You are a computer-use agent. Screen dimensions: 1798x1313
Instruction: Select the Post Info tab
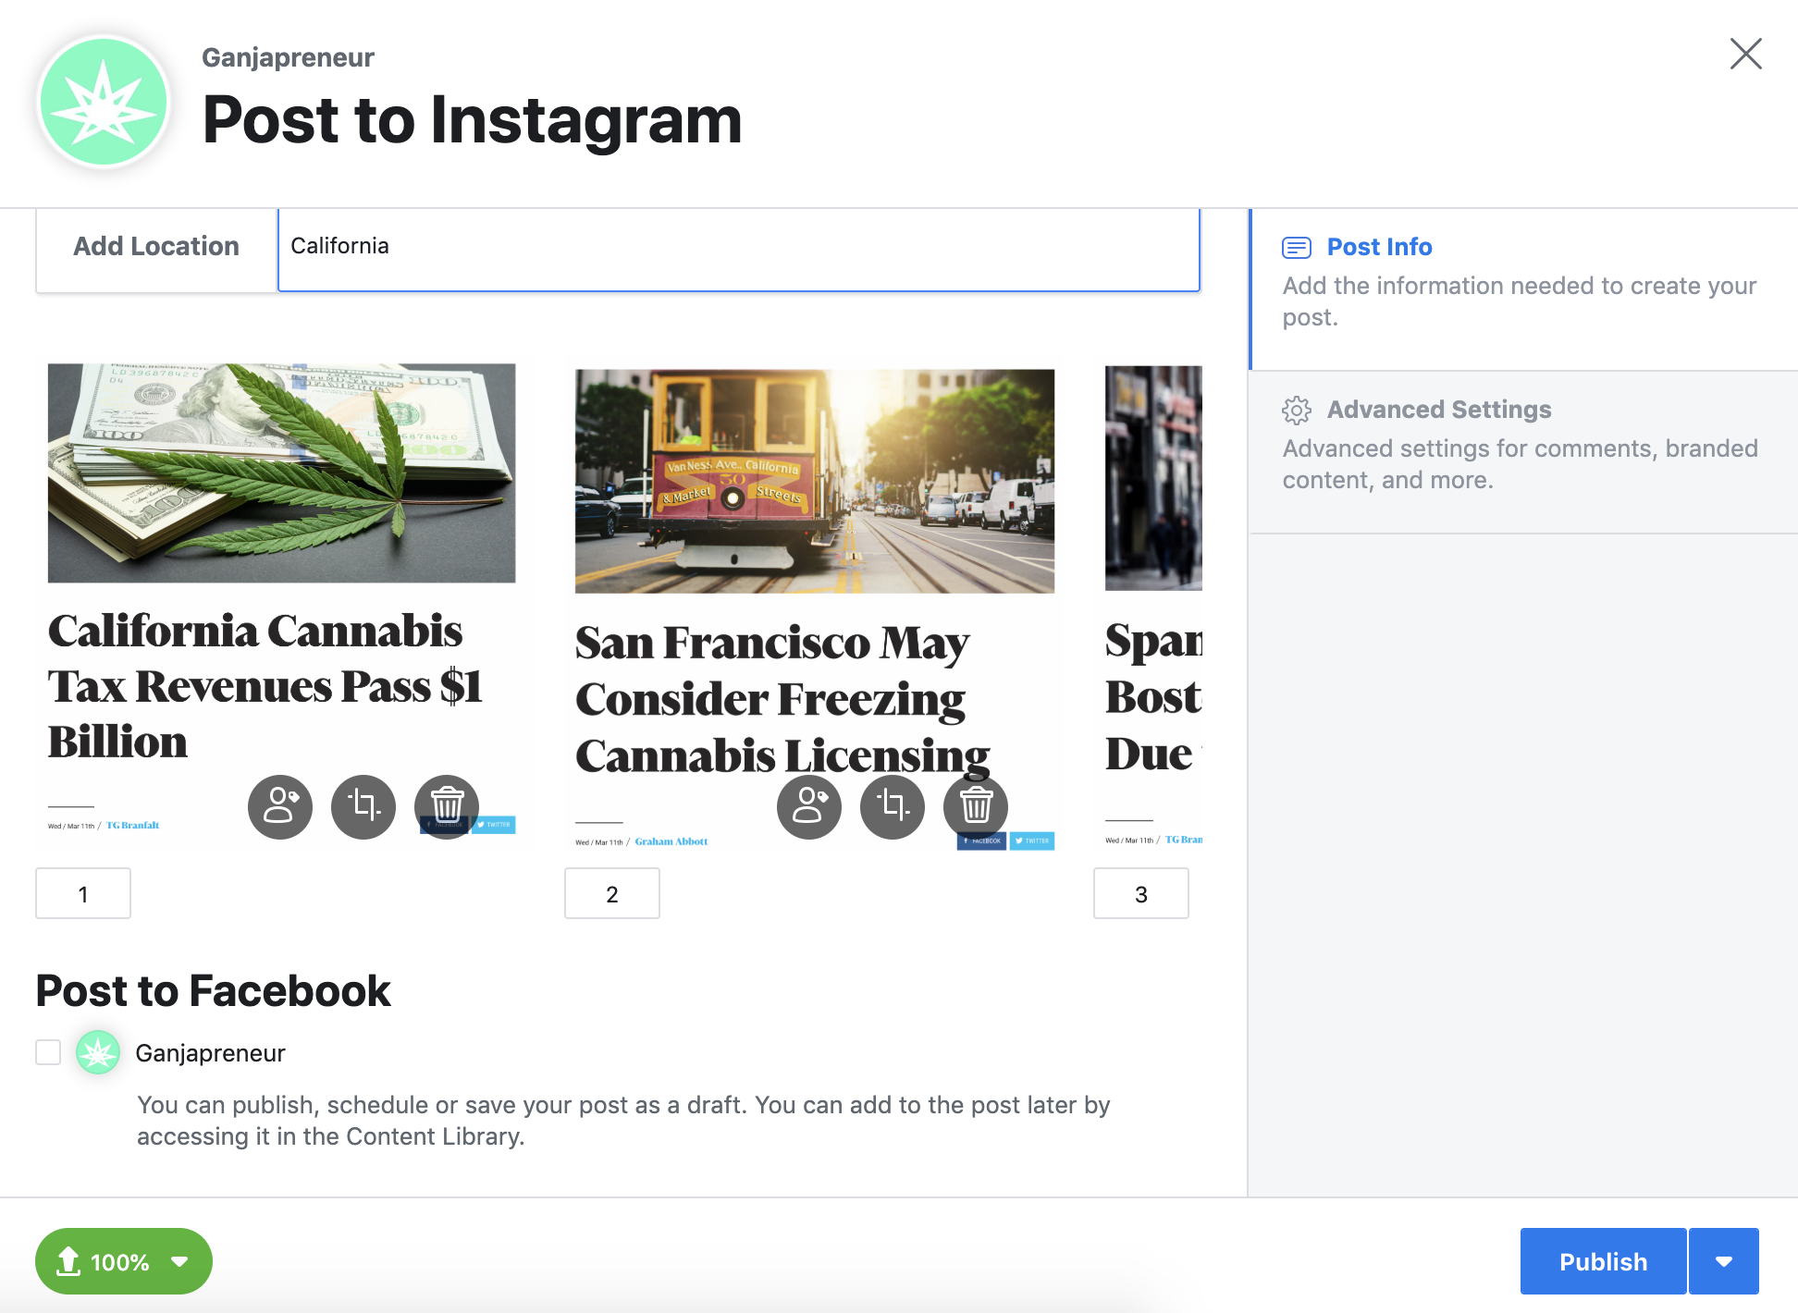[x=1379, y=249]
